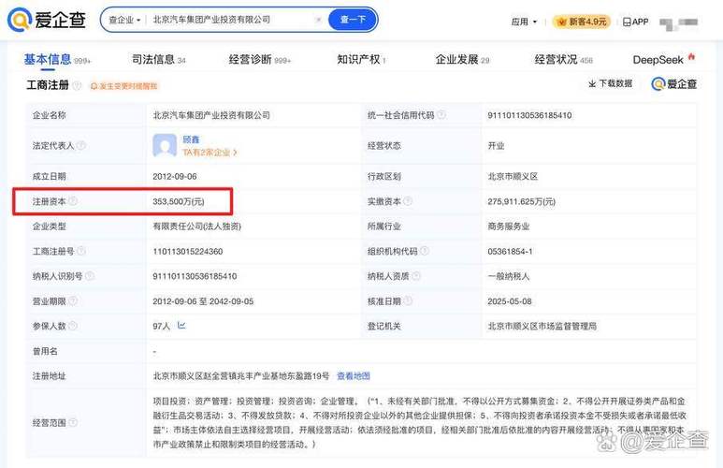723x468 pixels.
Task: Click the help icon beside 纳税人资质
Action: [x=416, y=275]
